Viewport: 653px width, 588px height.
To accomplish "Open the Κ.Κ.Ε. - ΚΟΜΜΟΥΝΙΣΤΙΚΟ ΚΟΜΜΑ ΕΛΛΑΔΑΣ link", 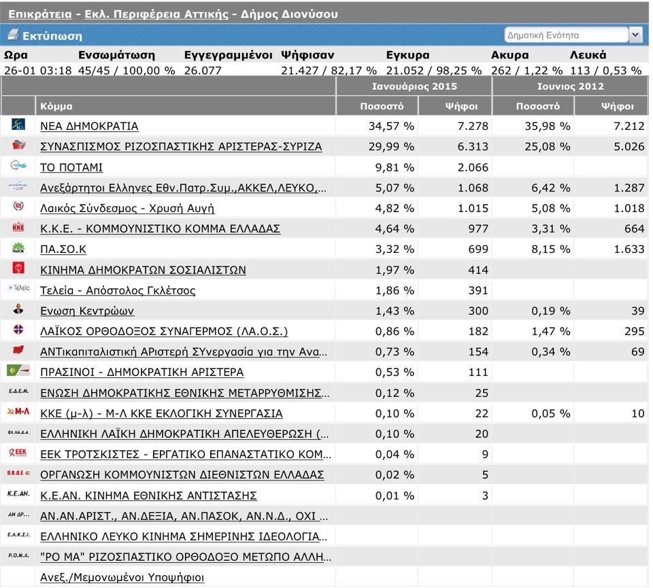I will pos(161,228).
